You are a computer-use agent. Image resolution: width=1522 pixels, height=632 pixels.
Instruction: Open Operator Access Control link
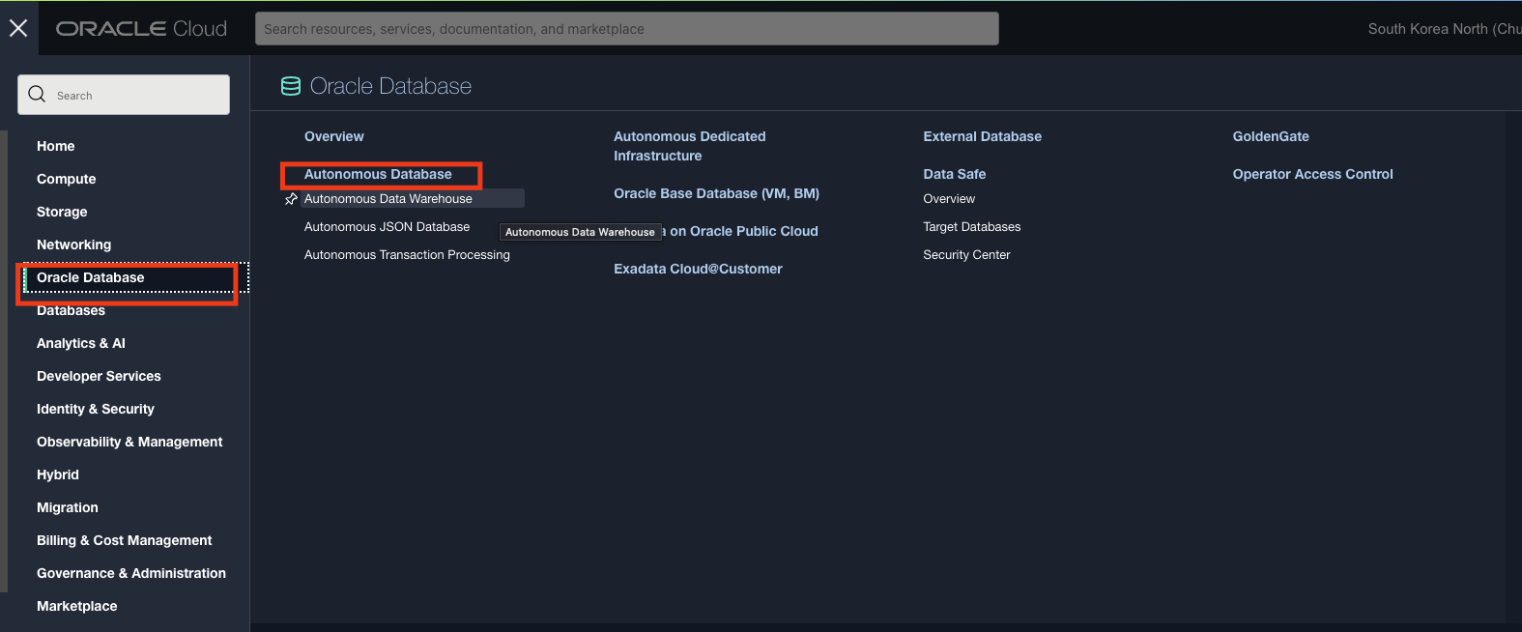point(1312,174)
